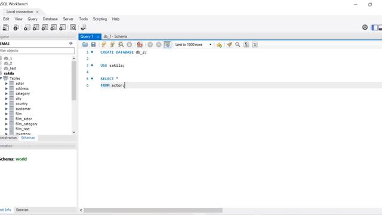Expand the film_actor table node
This screenshot has height=215, width=382.
pos(7,119)
